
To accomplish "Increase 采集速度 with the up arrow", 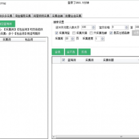I will coord(103,38).
